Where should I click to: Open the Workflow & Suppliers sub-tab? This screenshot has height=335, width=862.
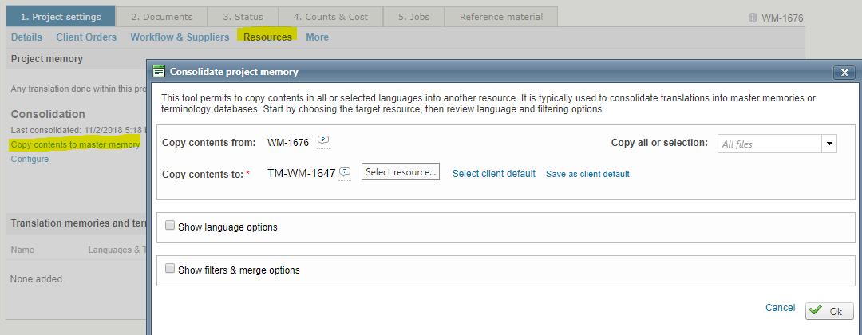(180, 37)
